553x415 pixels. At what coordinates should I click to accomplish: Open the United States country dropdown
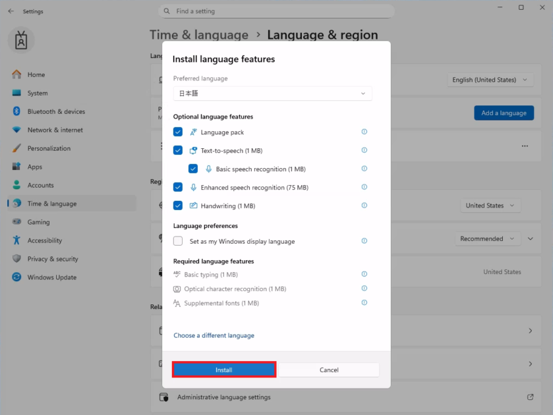click(490, 206)
